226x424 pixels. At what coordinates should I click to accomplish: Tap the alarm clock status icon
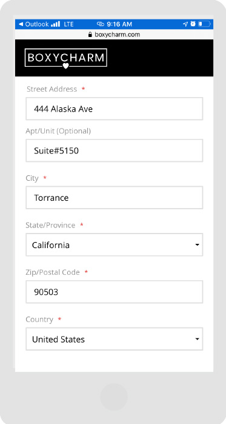pos(193,24)
